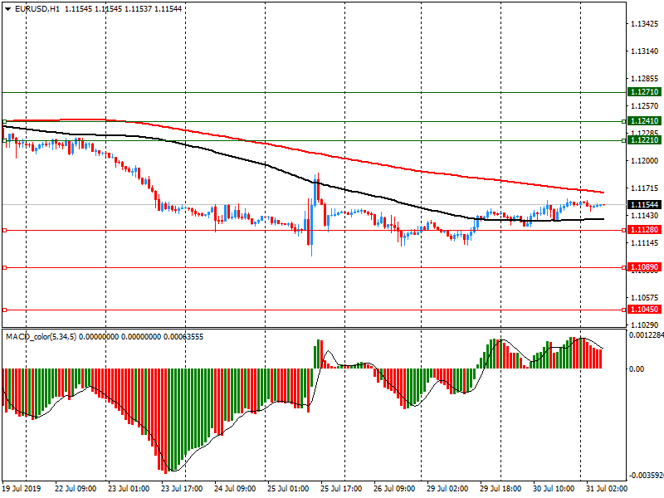This screenshot has height=498, width=664.
Task: Click the 1.10575 price scale value
Action: (x=645, y=298)
